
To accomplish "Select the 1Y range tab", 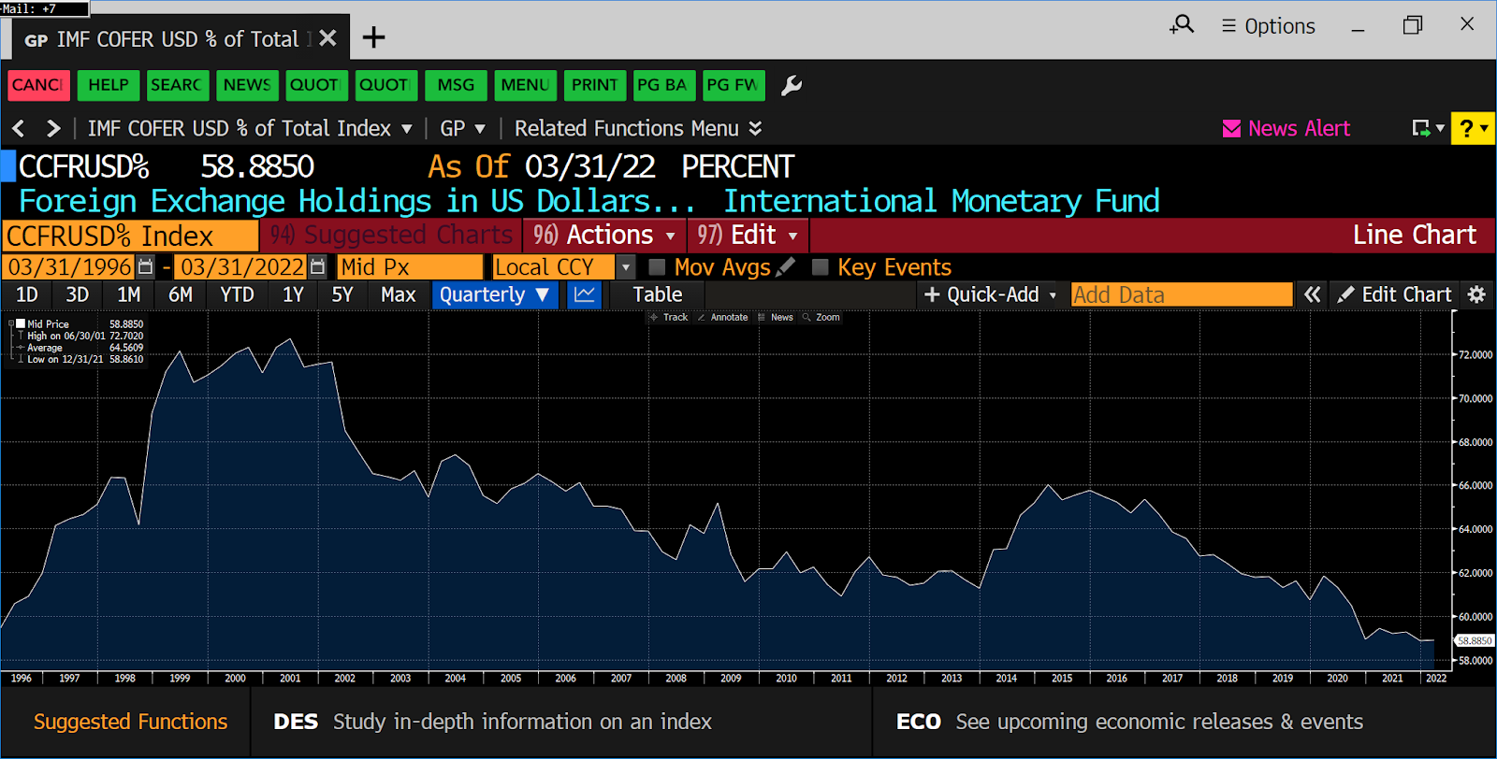I will tap(293, 294).
